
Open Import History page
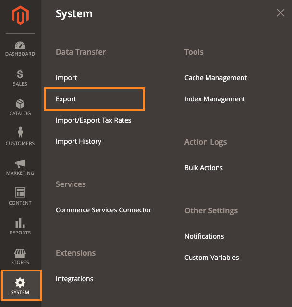[x=78, y=141]
